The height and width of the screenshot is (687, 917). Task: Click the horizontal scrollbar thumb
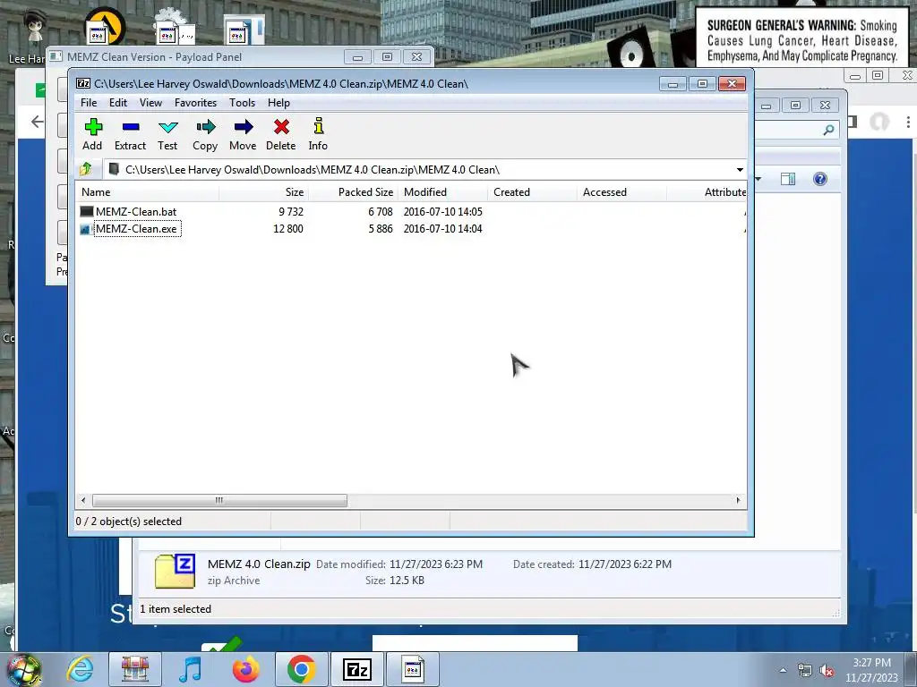(219, 500)
